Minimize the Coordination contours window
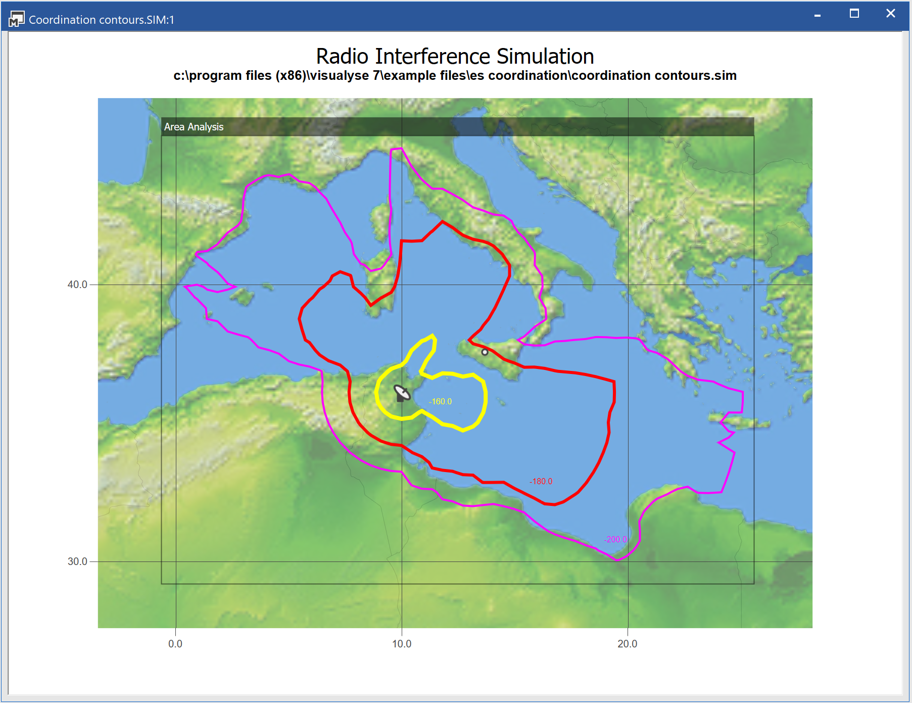Viewport: 912px width, 703px height. [x=817, y=15]
